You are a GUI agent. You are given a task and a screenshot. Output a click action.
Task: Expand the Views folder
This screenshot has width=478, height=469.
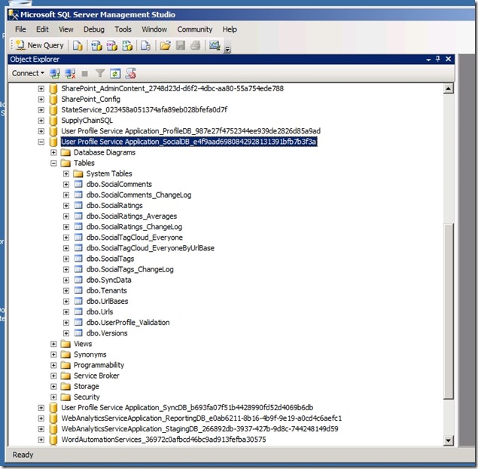point(54,344)
